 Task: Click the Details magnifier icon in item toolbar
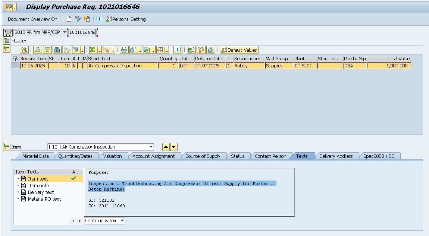tap(24, 50)
